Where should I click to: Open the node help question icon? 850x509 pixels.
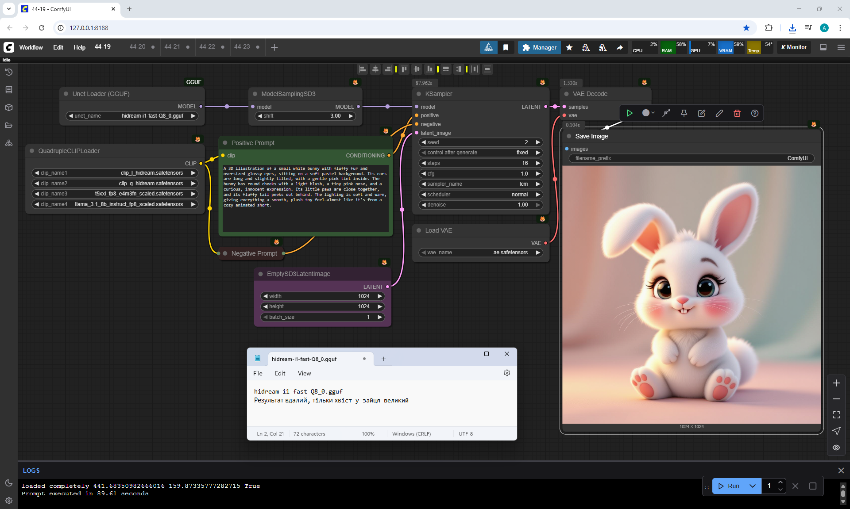pyautogui.click(x=755, y=113)
